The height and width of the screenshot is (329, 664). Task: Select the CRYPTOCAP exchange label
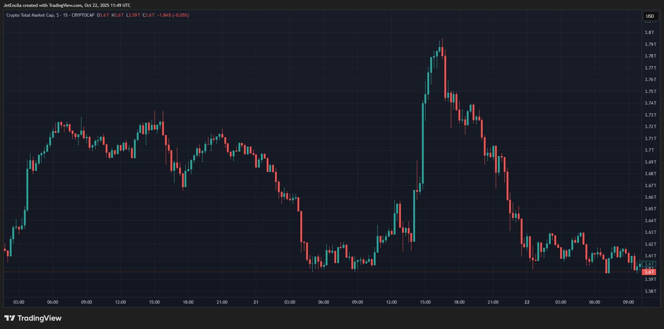[82, 15]
